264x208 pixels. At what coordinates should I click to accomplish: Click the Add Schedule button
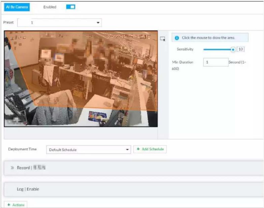tap(150, 149)
